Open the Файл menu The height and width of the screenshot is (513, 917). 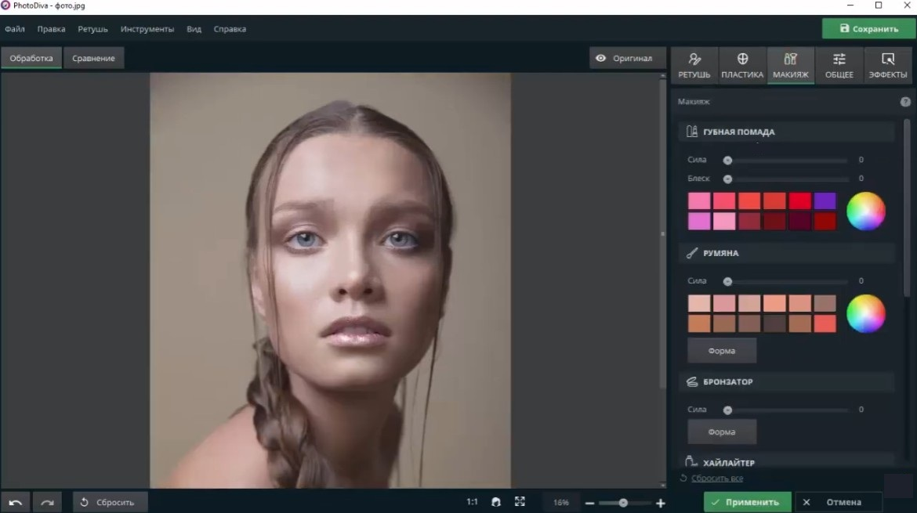15,29
